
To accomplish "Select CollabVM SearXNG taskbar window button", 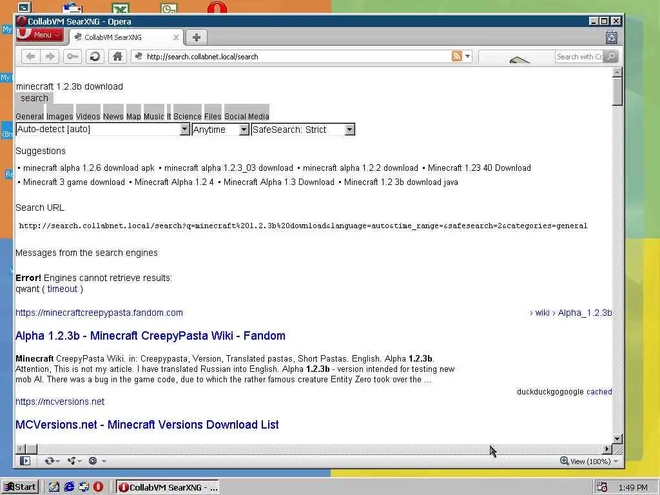I will point(168,487).
